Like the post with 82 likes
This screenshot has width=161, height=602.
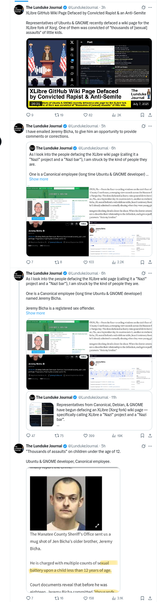(x=88, y=115)
